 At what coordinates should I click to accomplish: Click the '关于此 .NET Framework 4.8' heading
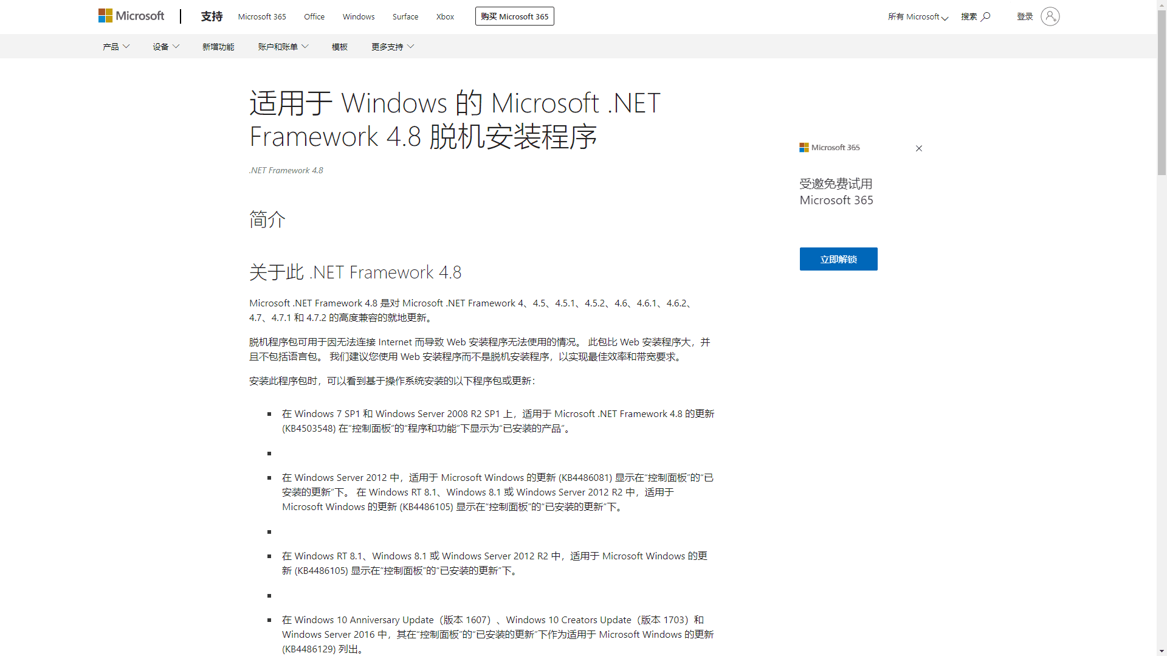(x=356, y=272)
